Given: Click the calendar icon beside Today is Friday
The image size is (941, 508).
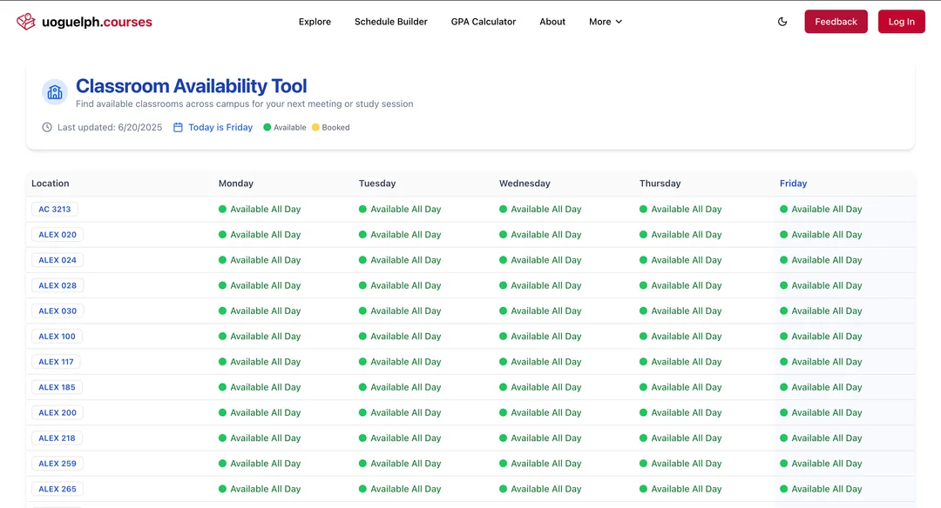Looking at the screenshot, I should coord(179,127).
